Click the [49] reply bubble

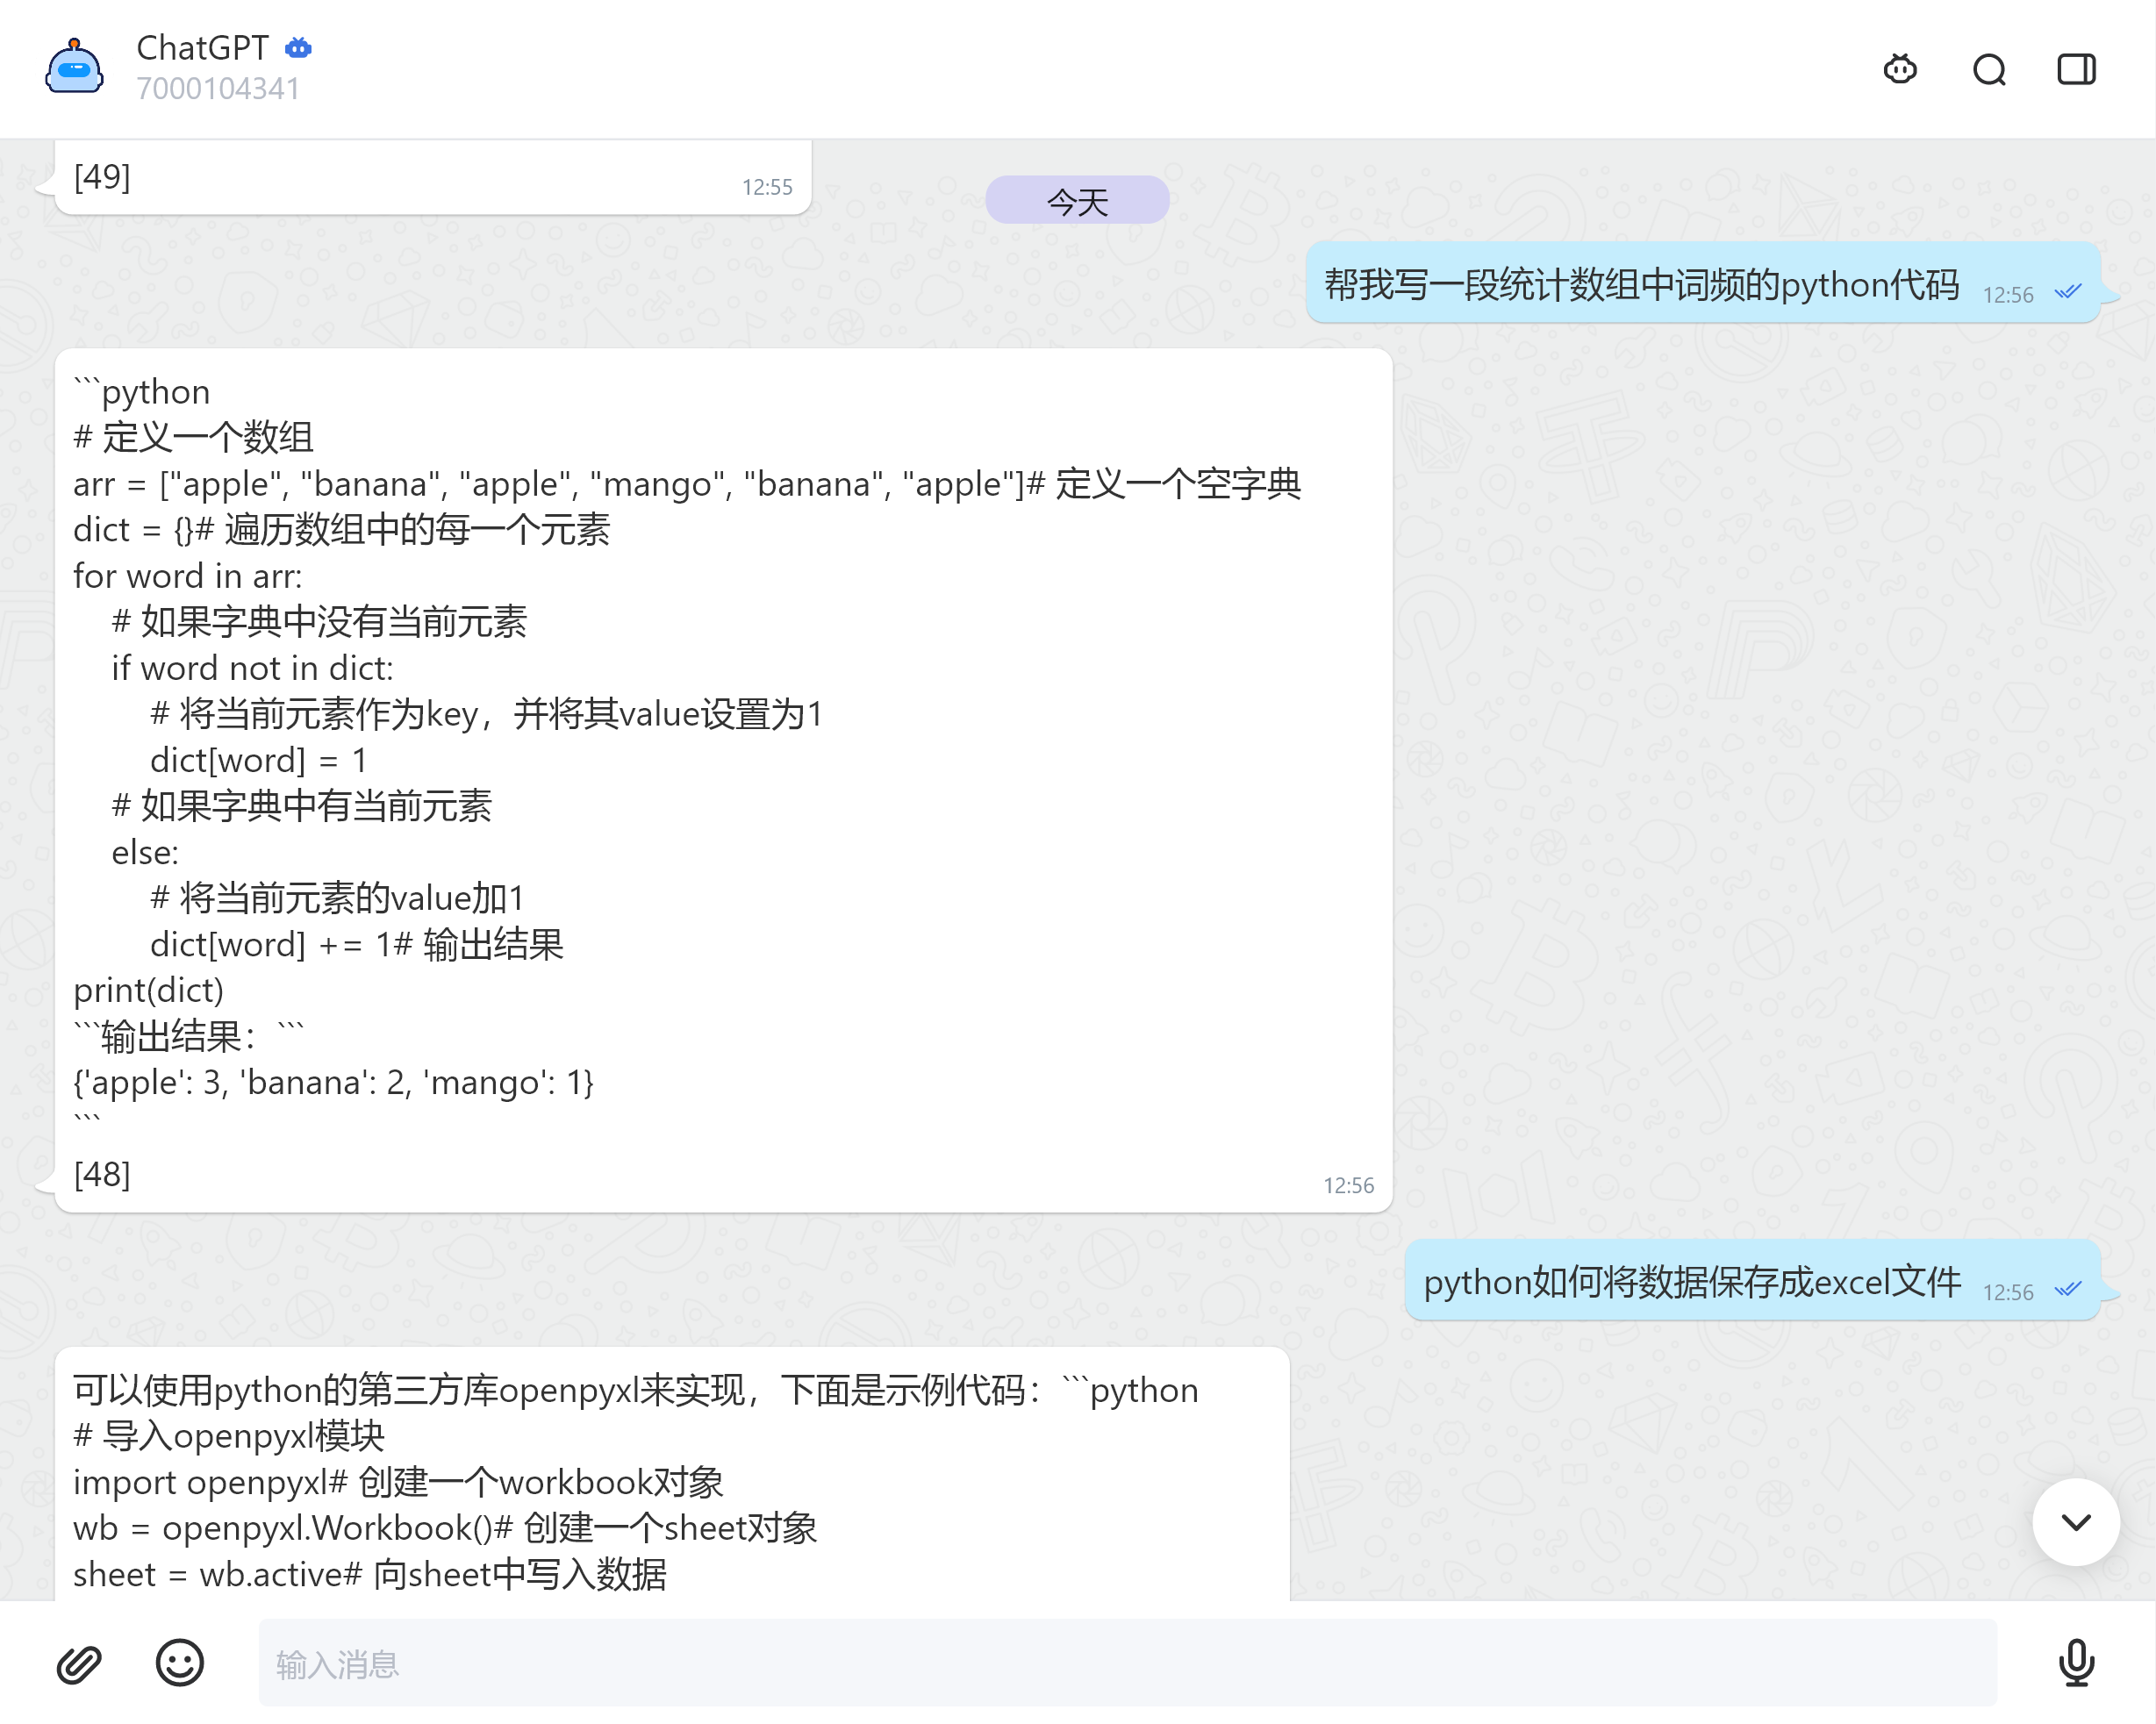coord(432,178)
